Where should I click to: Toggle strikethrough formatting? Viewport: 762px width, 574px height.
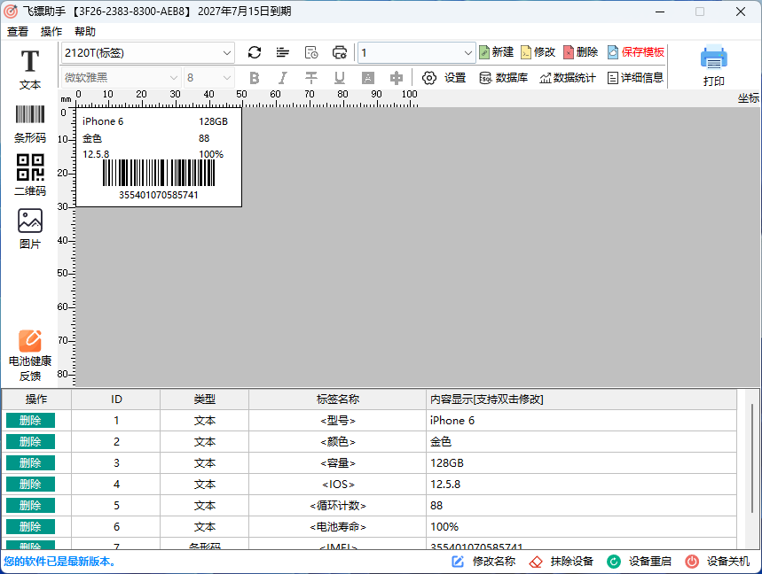click(x=311, y=78)
